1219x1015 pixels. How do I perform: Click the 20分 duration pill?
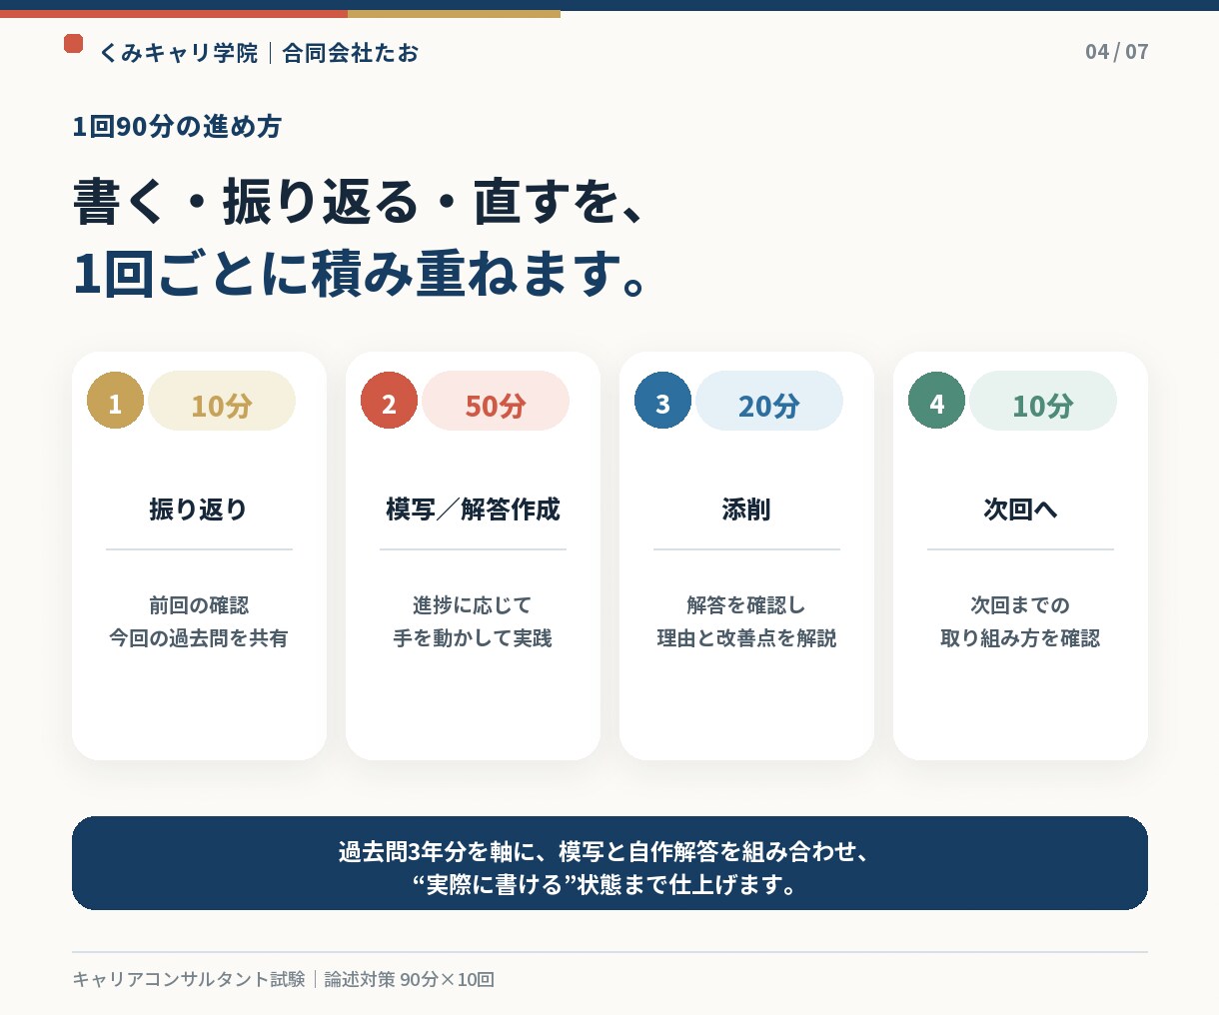[x=769, y=401]
